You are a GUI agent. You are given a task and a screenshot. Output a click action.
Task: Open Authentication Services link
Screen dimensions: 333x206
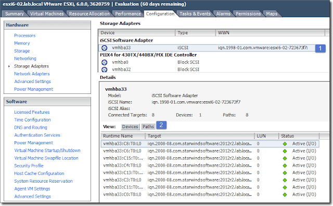(x=37, y=135)
